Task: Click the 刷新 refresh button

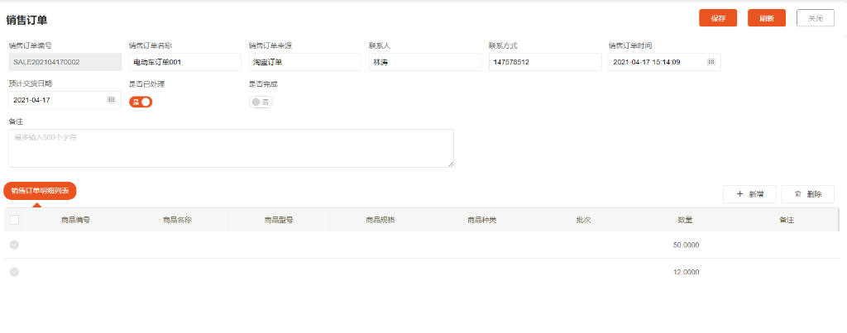Action: pyautogui.click(x=766, y=18)
